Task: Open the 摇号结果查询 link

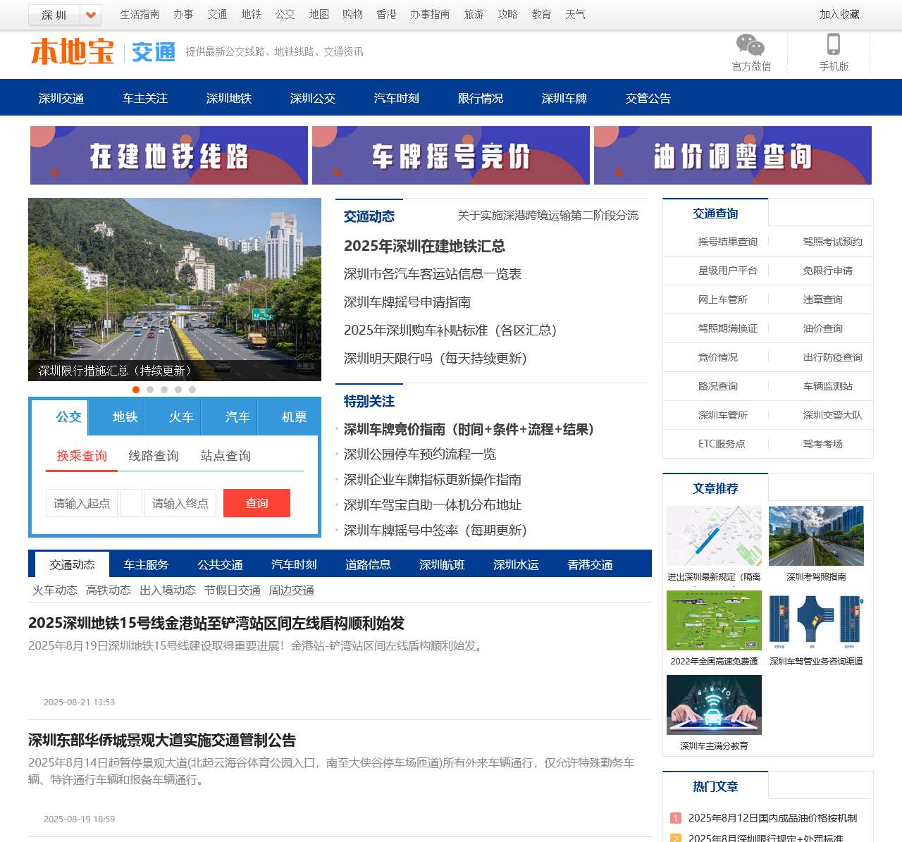Action: click(727, 242)
